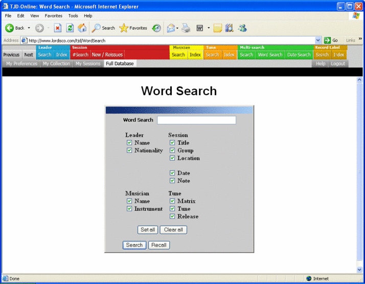The image size is (365, 284).
Task: Click Edit with Word icon
Action: (x=200, y=28)
